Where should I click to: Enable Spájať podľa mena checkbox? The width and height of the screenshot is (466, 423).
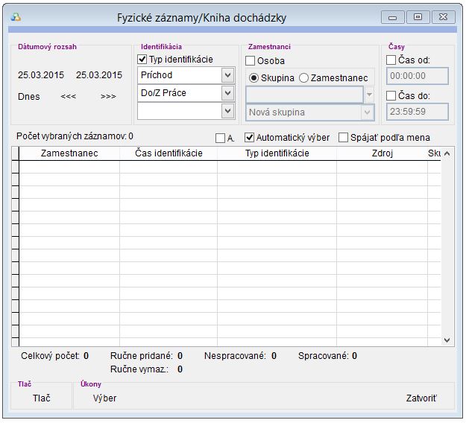343,138
